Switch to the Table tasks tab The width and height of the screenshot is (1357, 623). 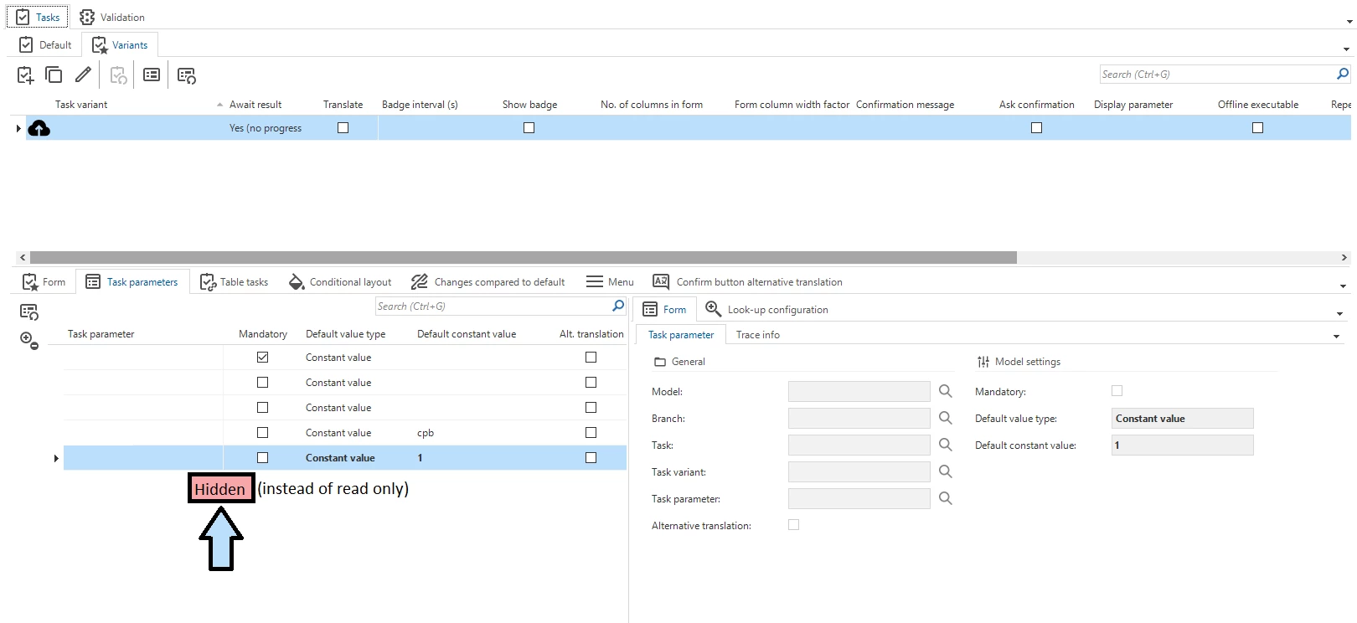[x=235, y=282]
